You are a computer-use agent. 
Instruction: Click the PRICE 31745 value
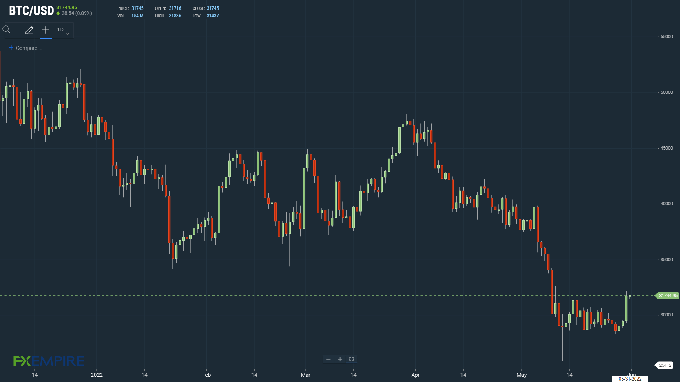coord(137,8)
